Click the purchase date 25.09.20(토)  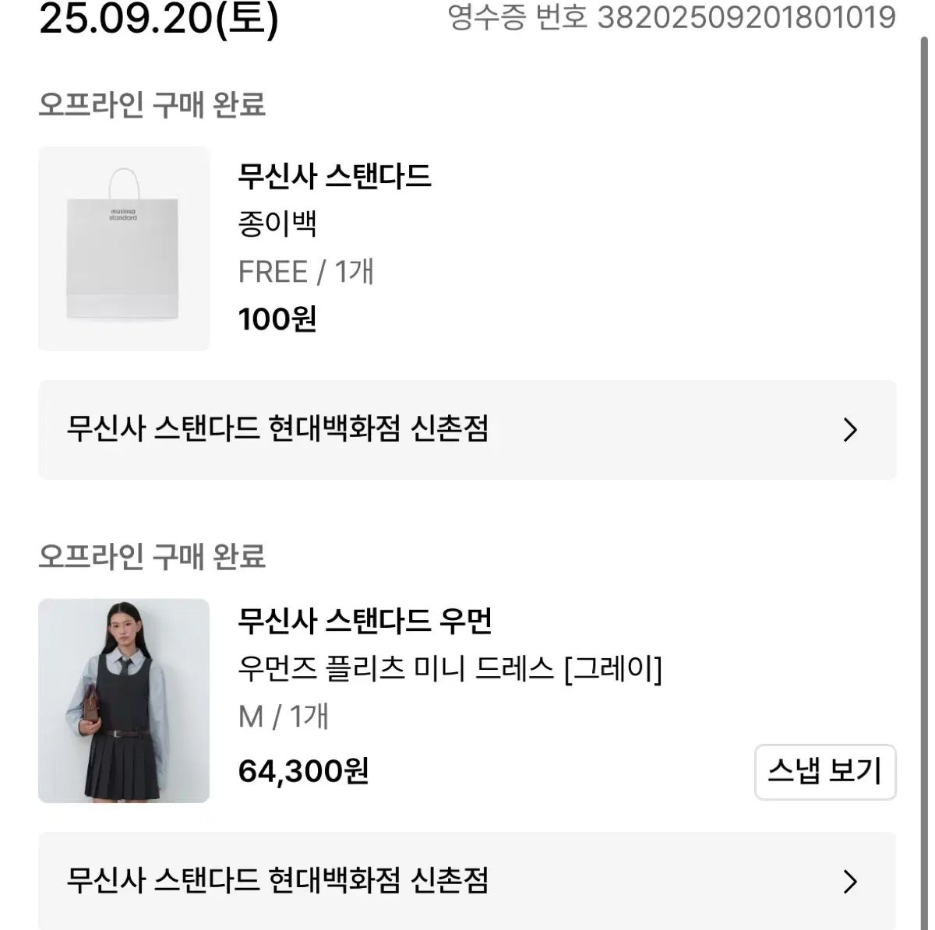point(158,19)
